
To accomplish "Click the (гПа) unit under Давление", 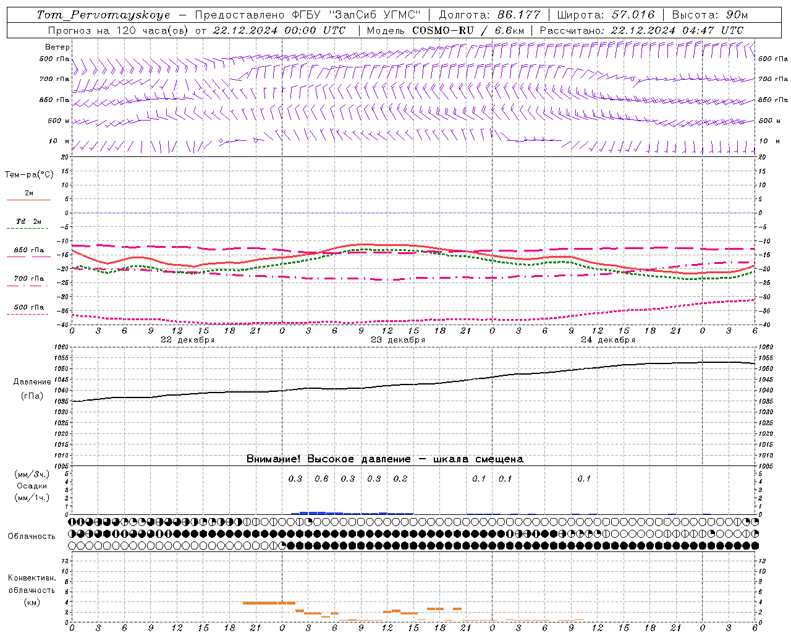I will tap(32, 396).
